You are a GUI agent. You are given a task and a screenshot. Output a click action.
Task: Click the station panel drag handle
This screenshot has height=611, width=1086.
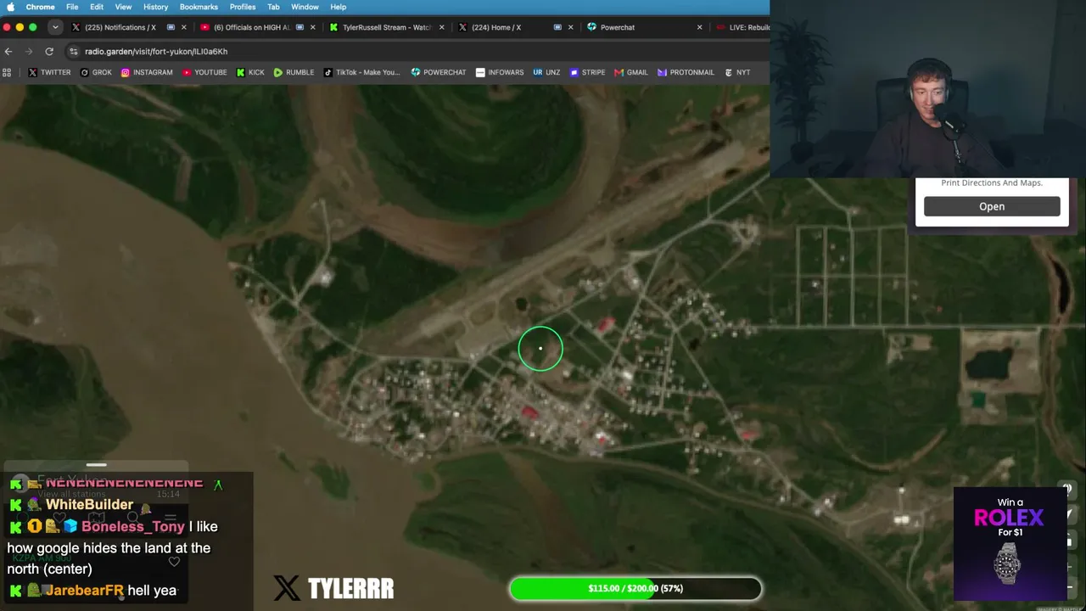pos(97,465)
